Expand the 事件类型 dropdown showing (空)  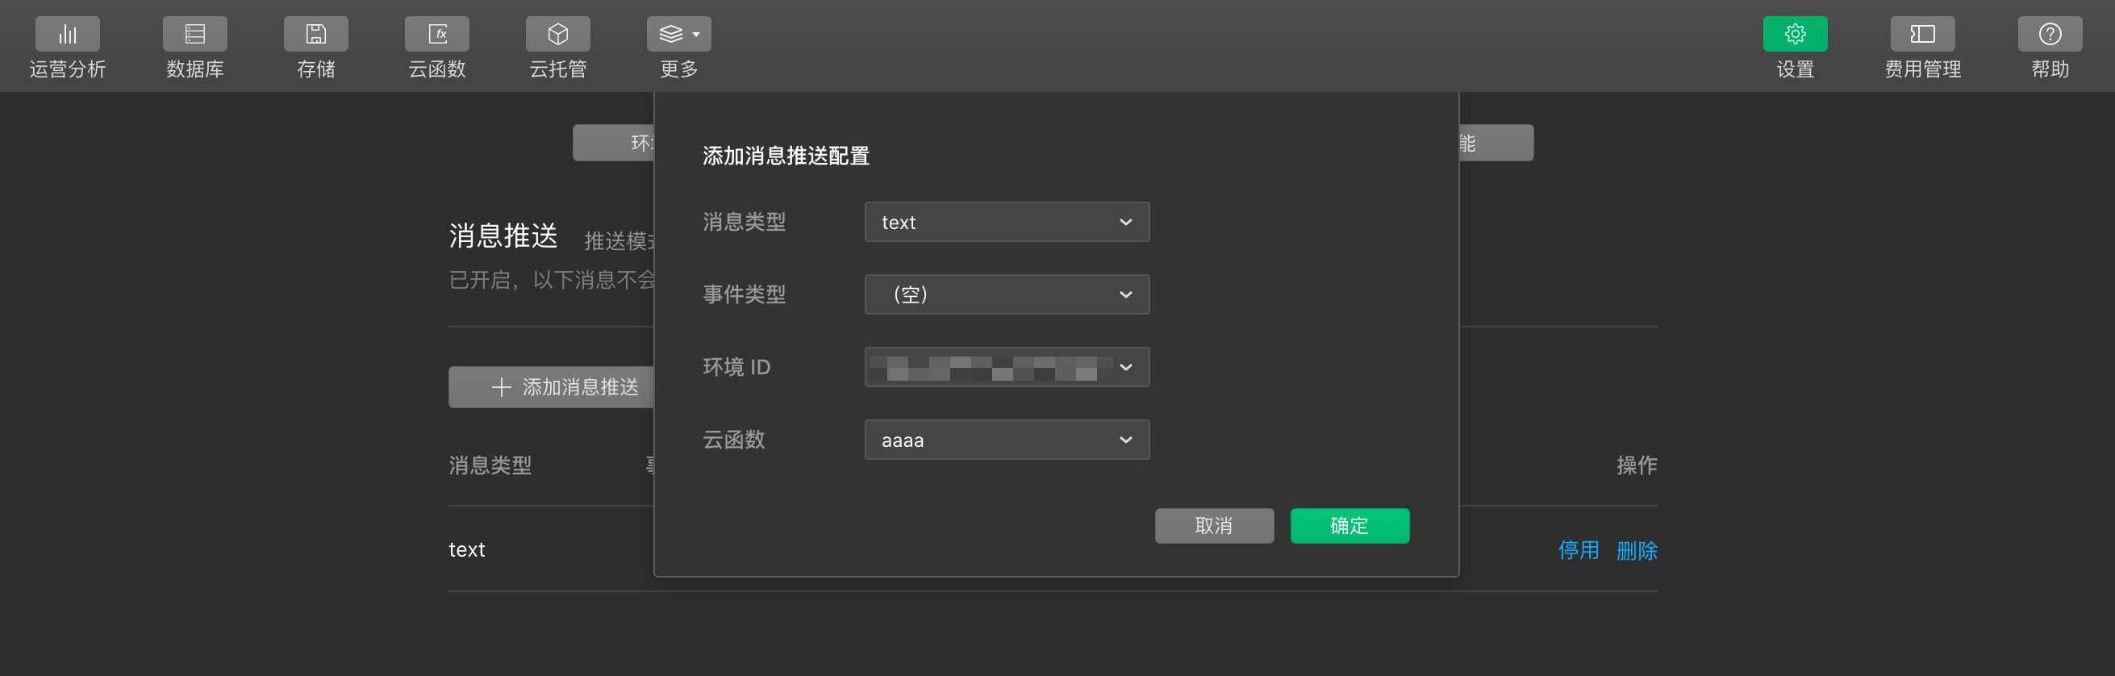(x=1007, y=294)
